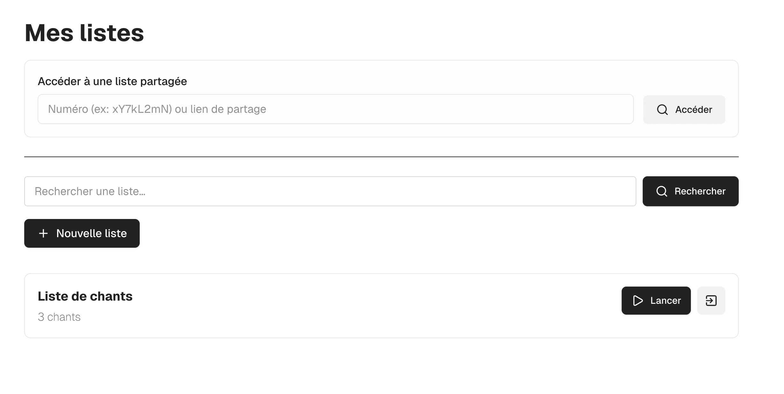Click the '3 chants' count label
The width and height of the screenshot is (784, 394).
pyautogui.click(x=59, y=317)
